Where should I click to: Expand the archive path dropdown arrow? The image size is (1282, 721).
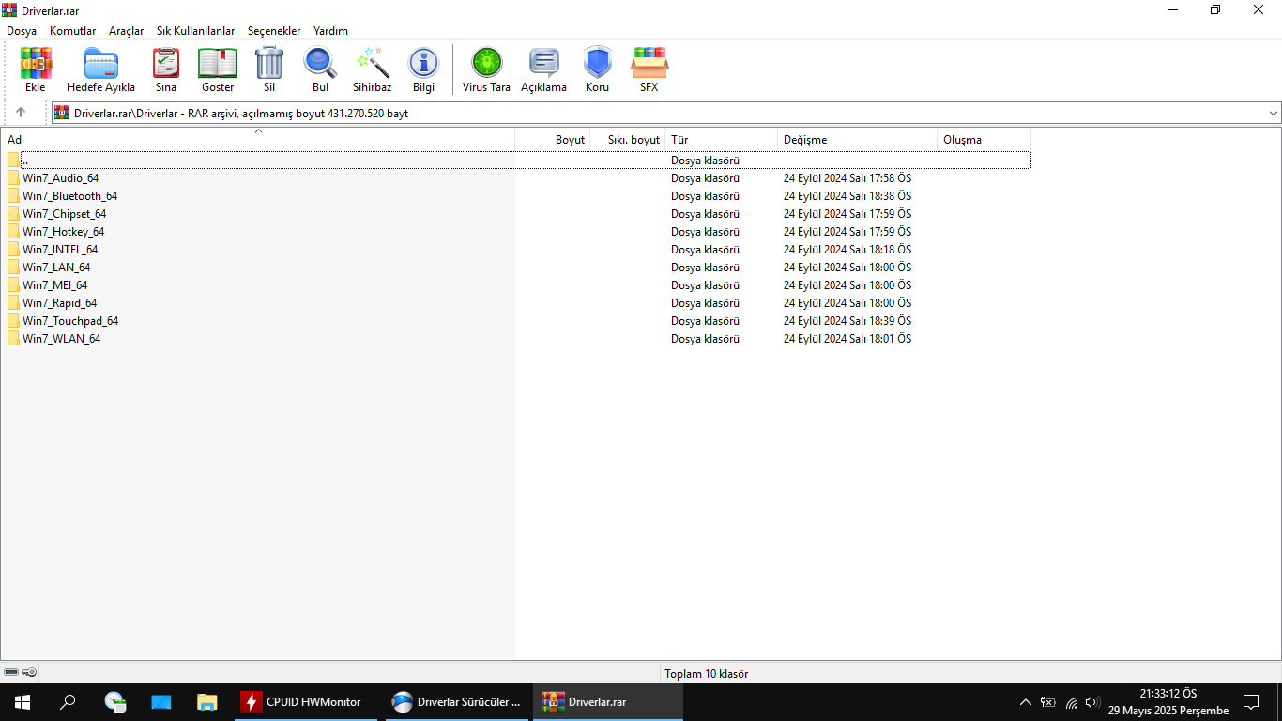[1274, 113]
